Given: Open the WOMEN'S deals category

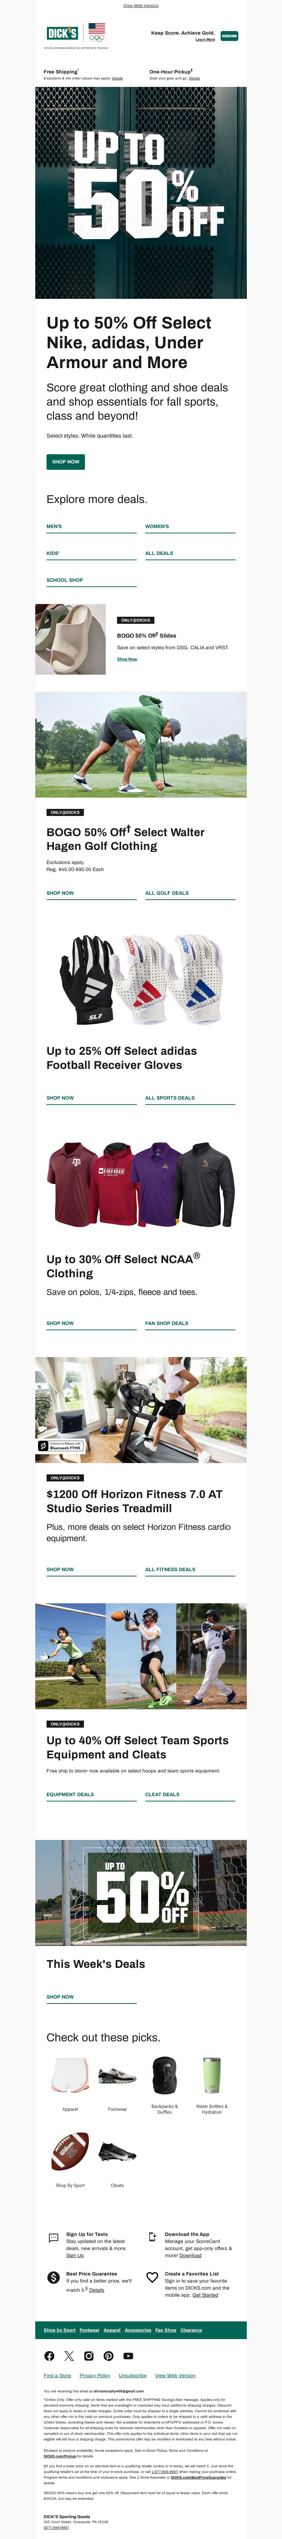Looking at the screenshot, I should click(157, 526).
